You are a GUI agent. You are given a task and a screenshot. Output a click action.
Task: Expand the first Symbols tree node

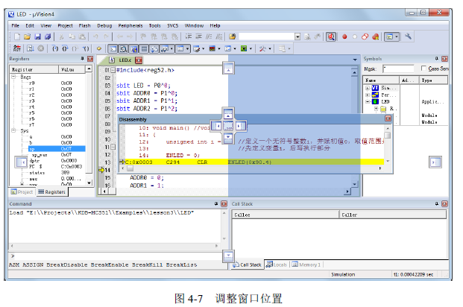(367, 88)
